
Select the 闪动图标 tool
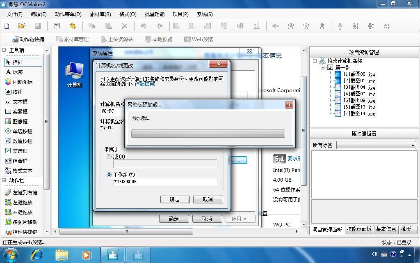point(19,82)
